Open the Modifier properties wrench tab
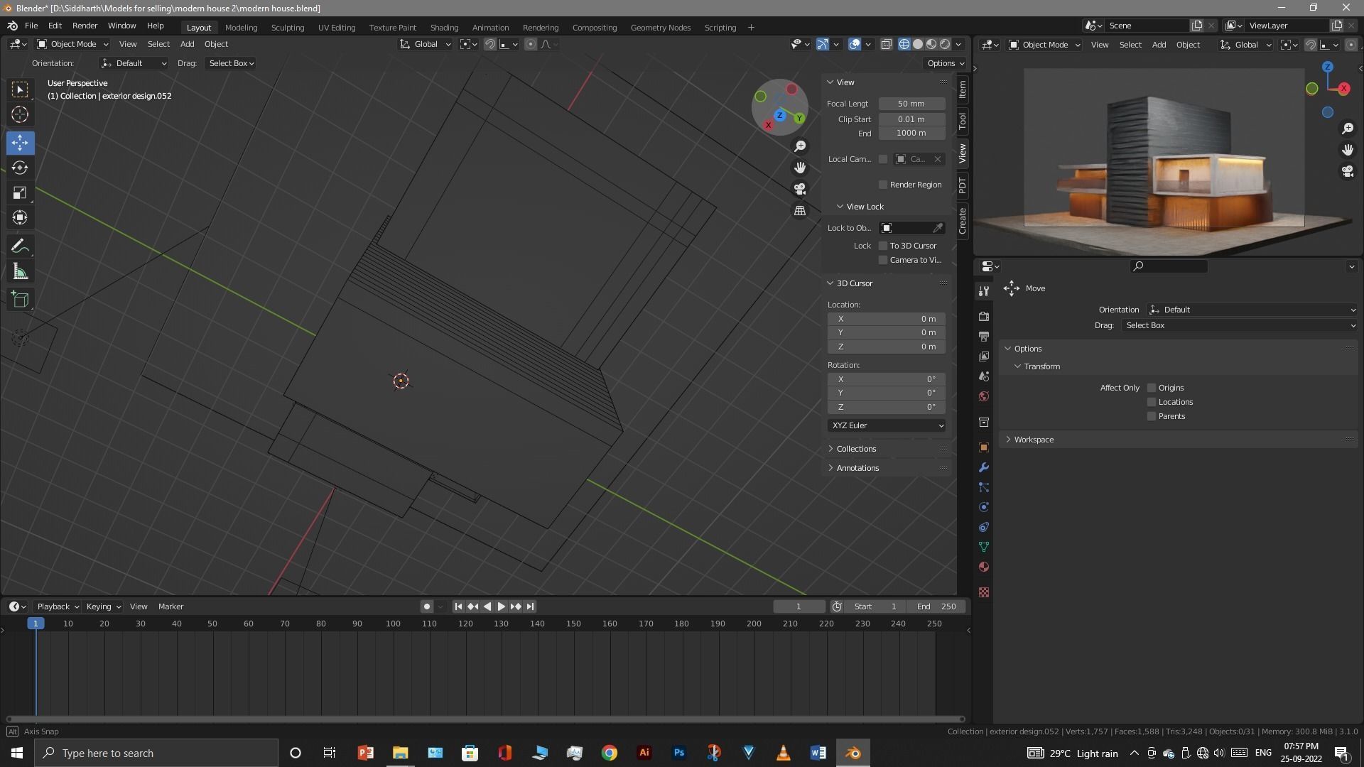 (984, 467)
